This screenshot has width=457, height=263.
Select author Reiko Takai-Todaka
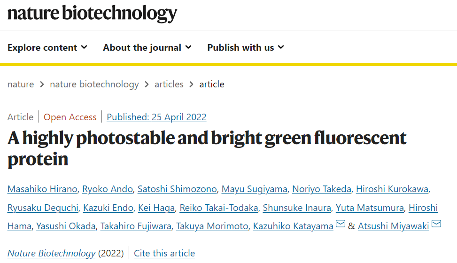click(219, 208)
